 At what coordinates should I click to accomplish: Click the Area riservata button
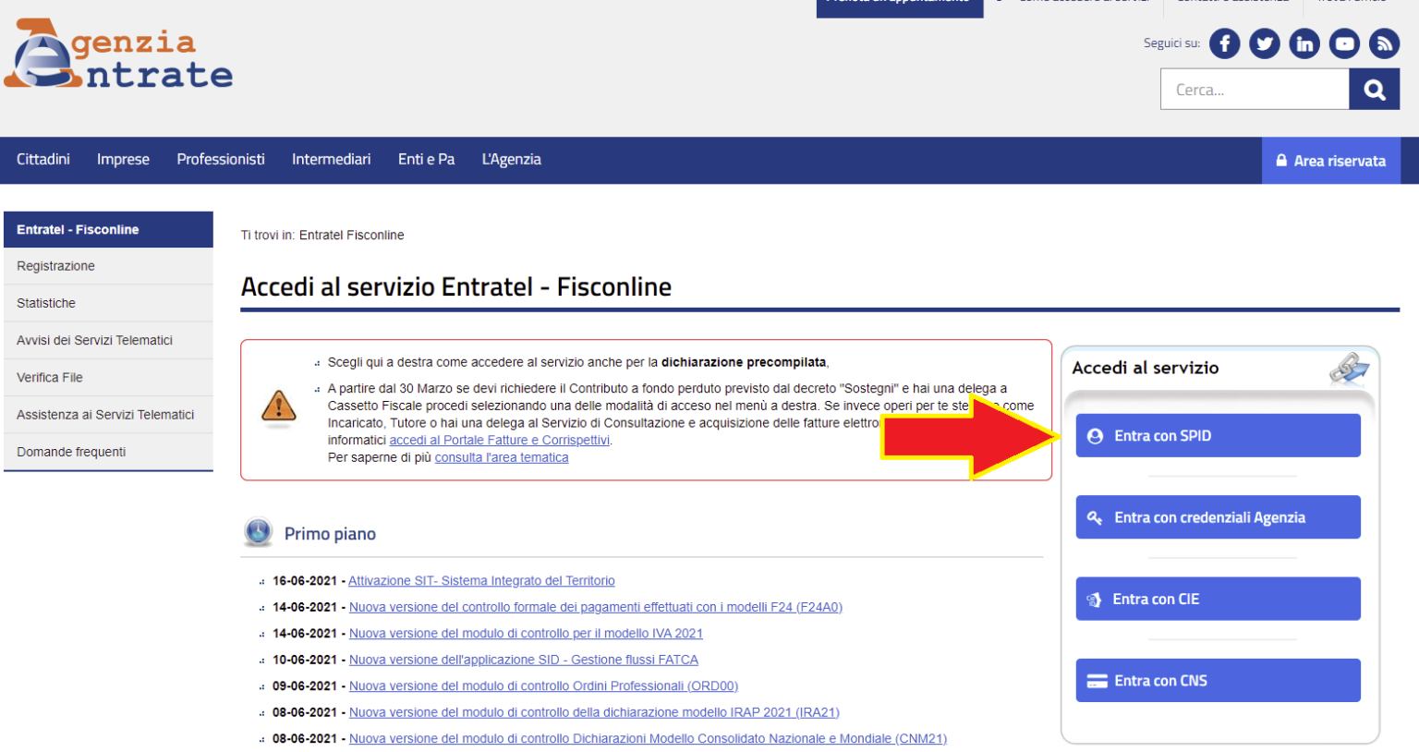tap(1331, 161)
